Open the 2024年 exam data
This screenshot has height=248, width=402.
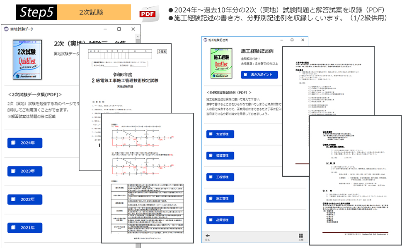[x=25, y=143]
